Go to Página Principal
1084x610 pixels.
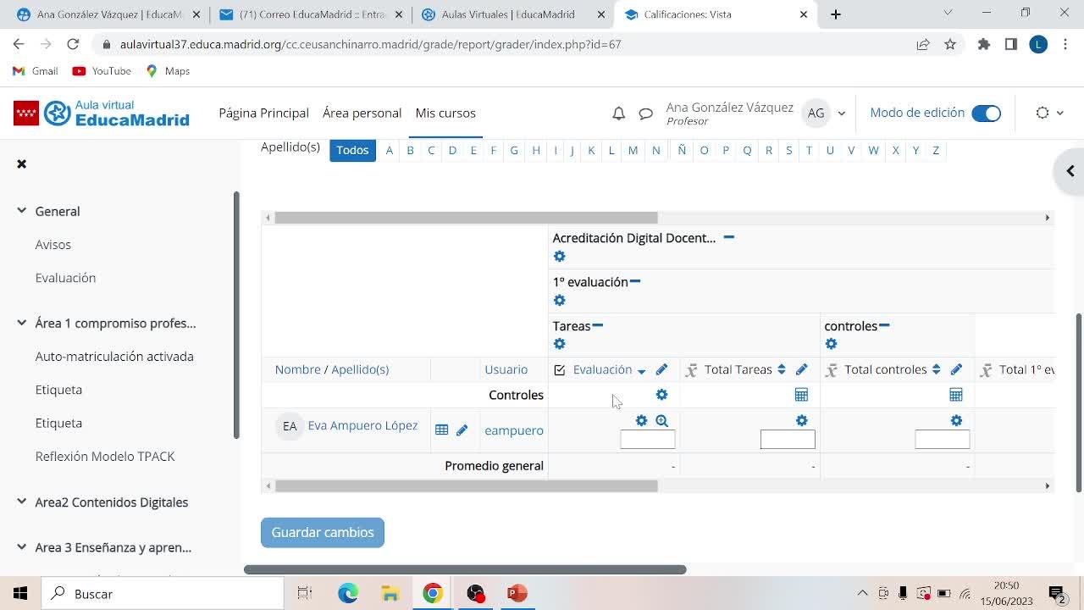click(263, 113)
